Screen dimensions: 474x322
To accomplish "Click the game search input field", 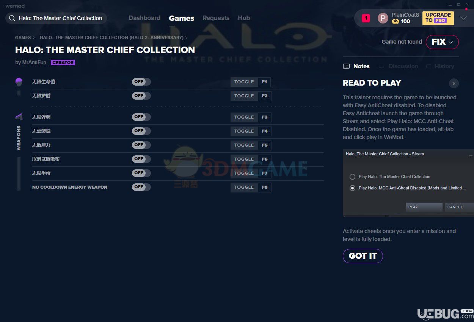I will (x=56, y=18).
